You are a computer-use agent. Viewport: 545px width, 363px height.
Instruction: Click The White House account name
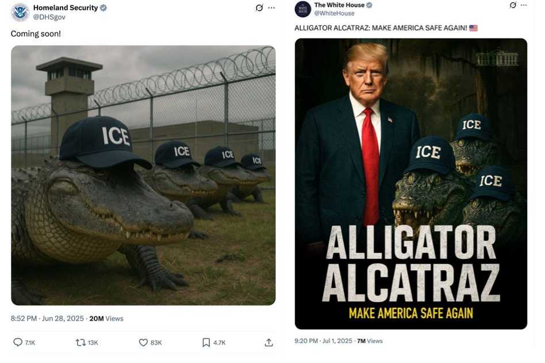339,5
